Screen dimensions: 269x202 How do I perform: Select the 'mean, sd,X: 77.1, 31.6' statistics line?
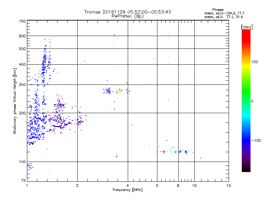[x=224, y=17]
